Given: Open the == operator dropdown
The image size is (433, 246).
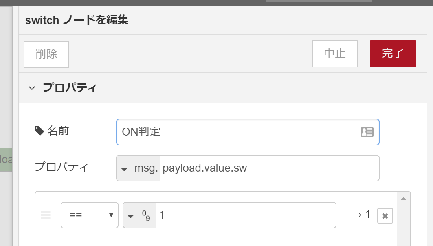Looking at the screenshot, I should pos(90,215).
